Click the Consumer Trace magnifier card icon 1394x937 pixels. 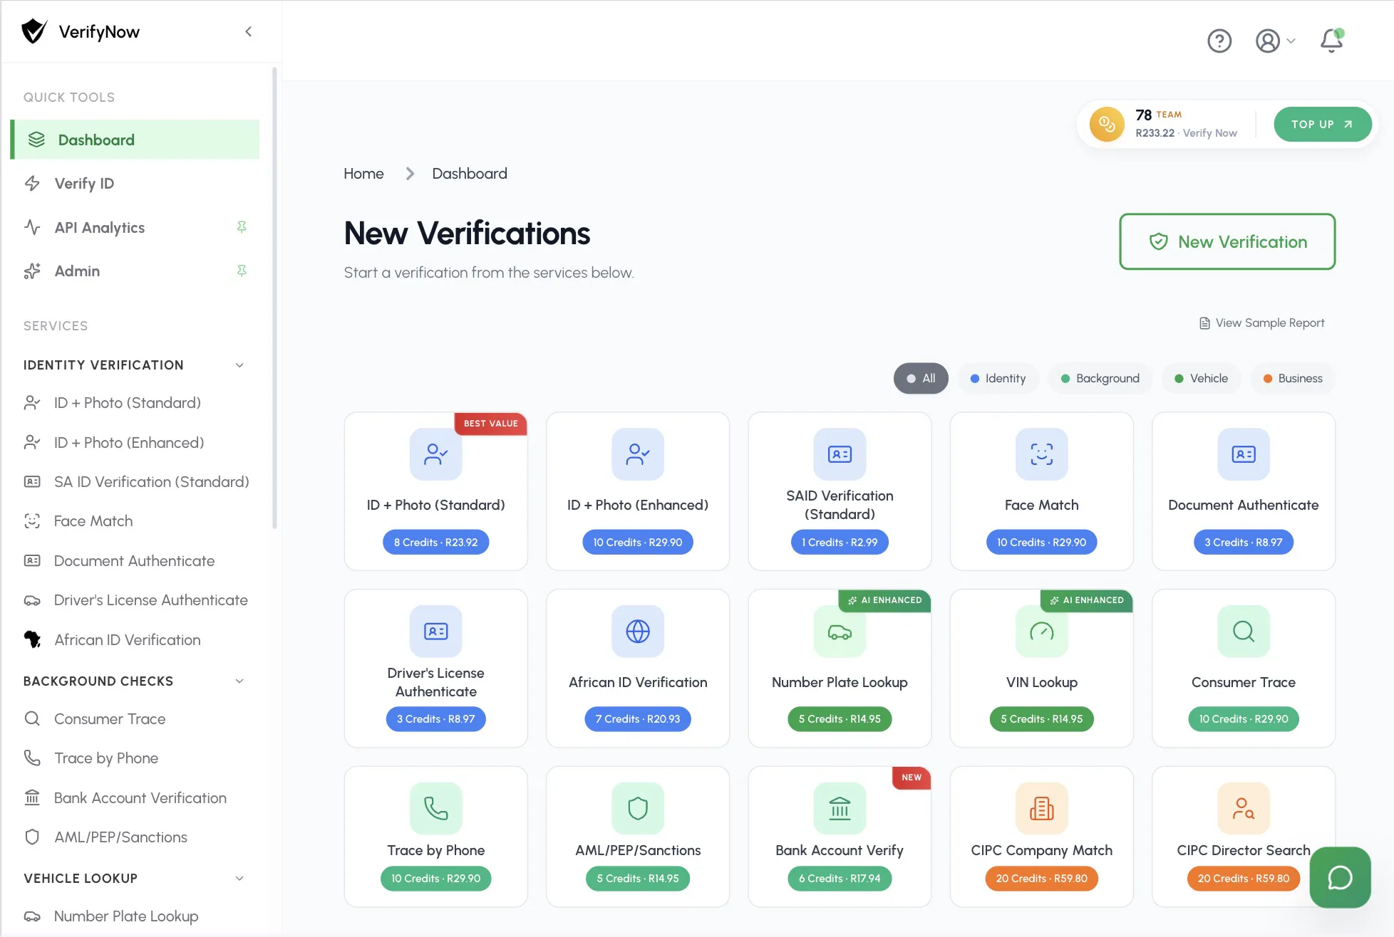[x=1244, y=631]
